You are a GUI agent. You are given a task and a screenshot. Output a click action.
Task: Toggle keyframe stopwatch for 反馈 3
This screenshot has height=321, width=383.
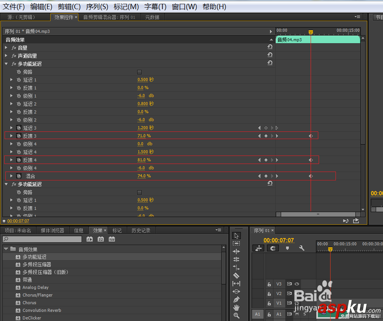pos(19,136)
